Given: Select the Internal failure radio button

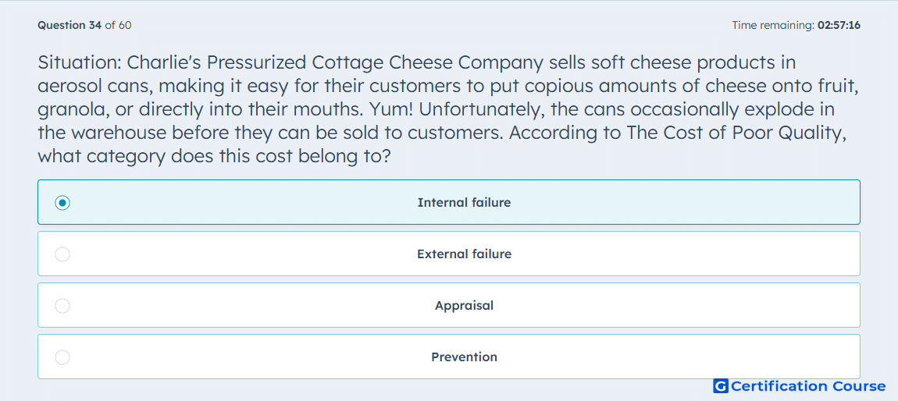Looking at the screenshot, I should click(x=62, y=203).
